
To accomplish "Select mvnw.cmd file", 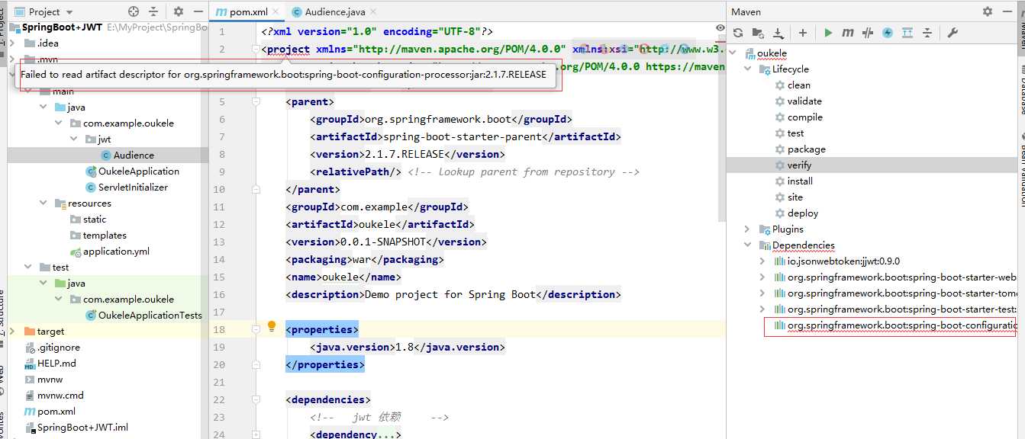I will tap(60, 396).
